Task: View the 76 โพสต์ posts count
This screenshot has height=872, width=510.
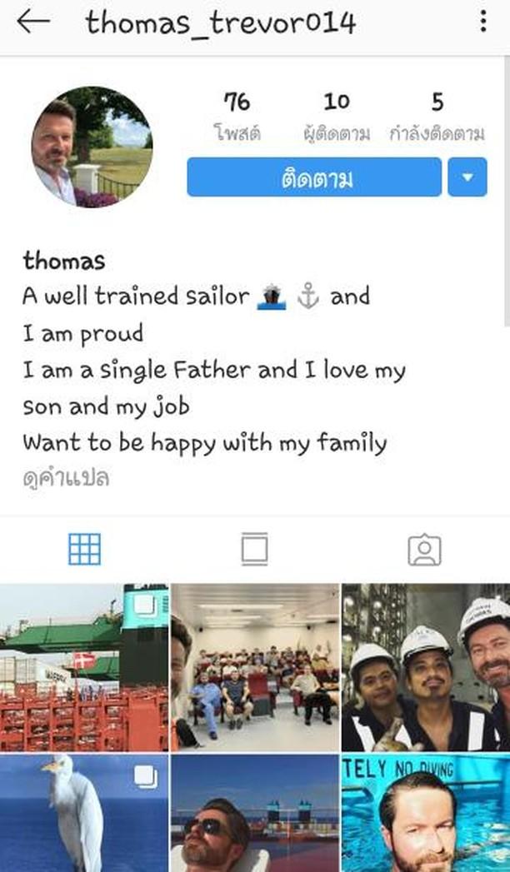Action: (x=237, y=117)
